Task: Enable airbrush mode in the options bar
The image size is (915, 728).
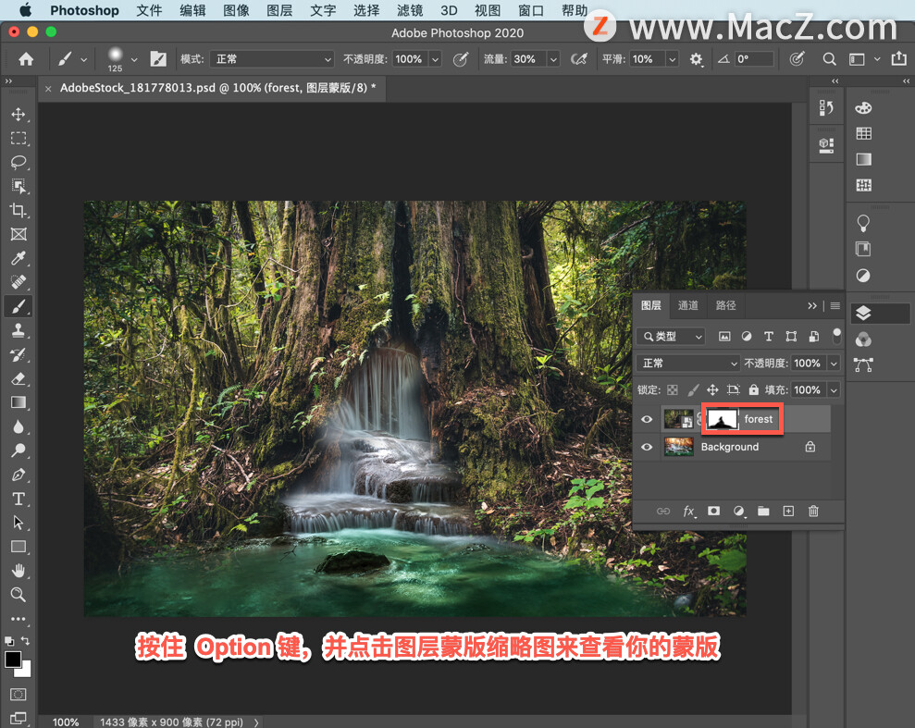Action: coord(577,58)
